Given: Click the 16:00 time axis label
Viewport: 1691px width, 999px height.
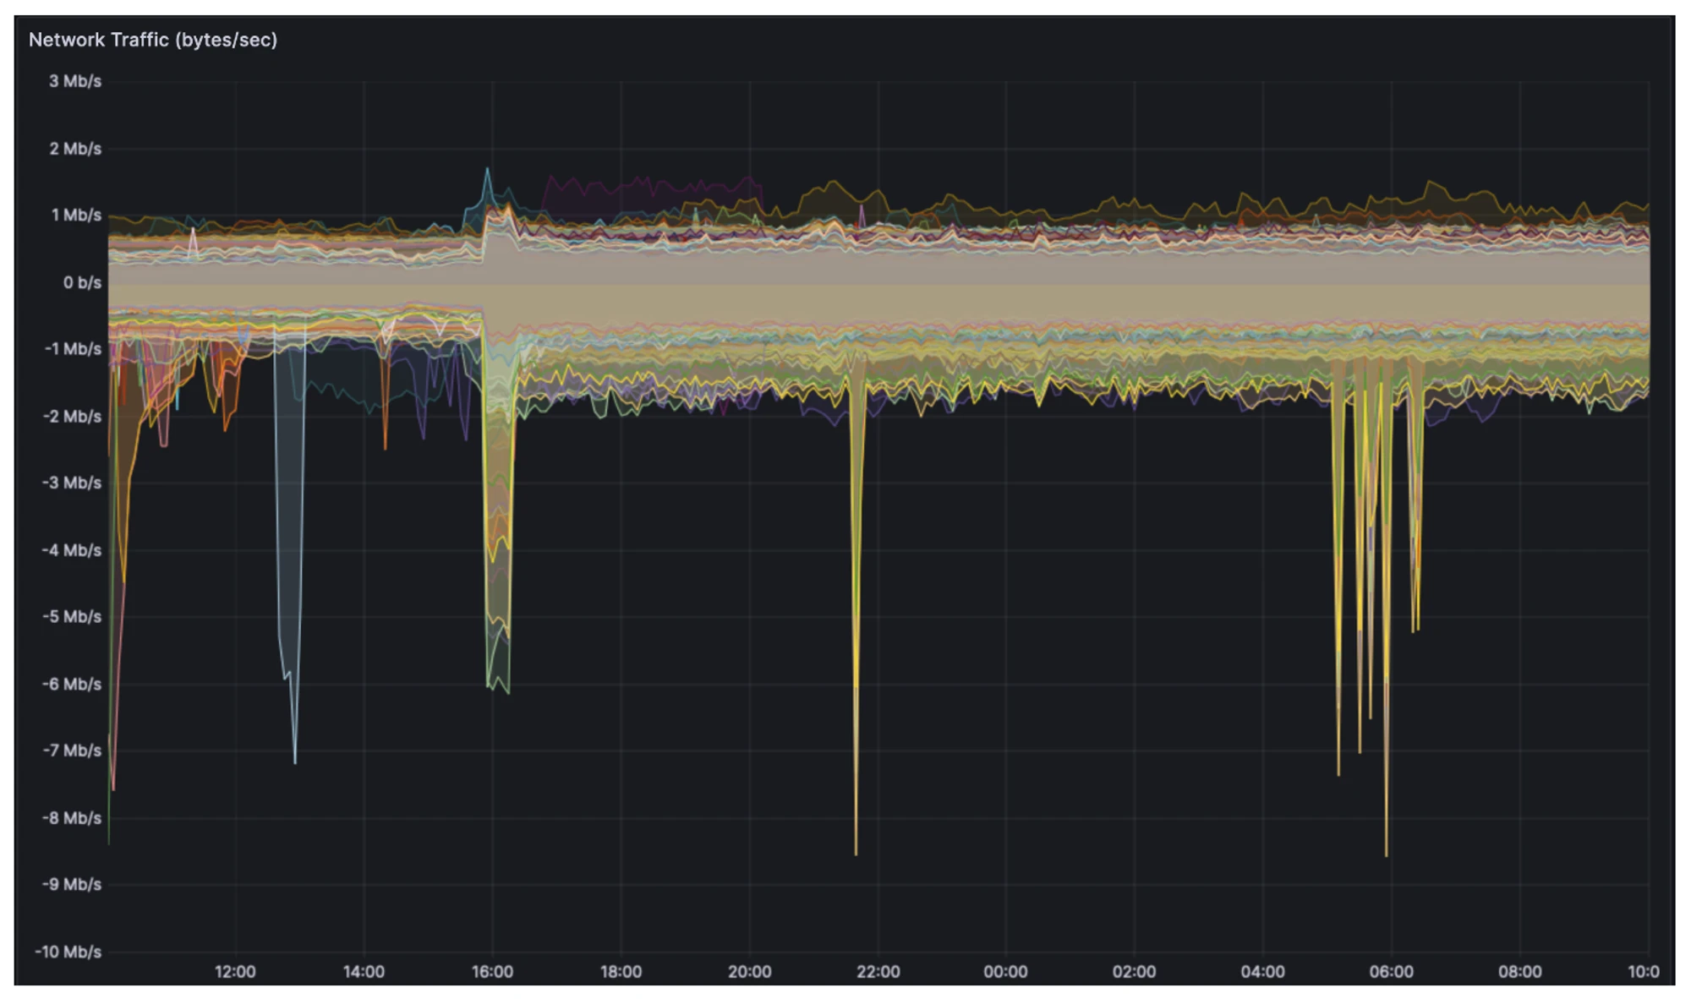Looking at the screenshot, I should (492, 972).
